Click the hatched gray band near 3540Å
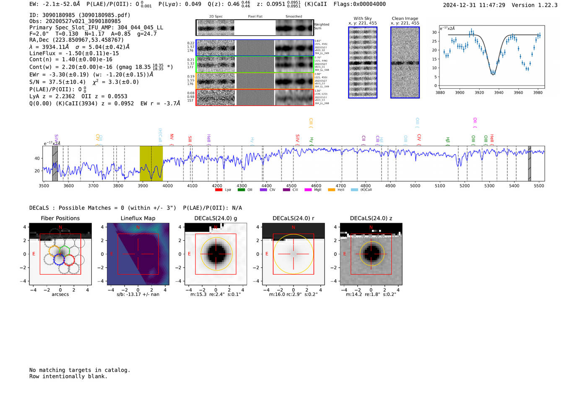Image resolution: width=587 pixels, height=399 pixels. pos(55,163)
